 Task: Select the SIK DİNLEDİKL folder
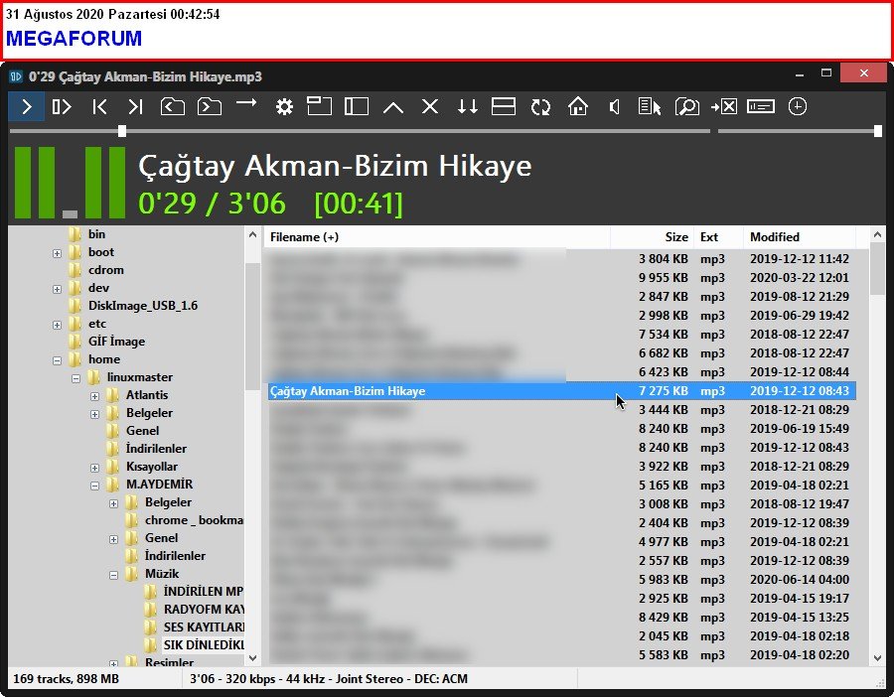point(204,645)
